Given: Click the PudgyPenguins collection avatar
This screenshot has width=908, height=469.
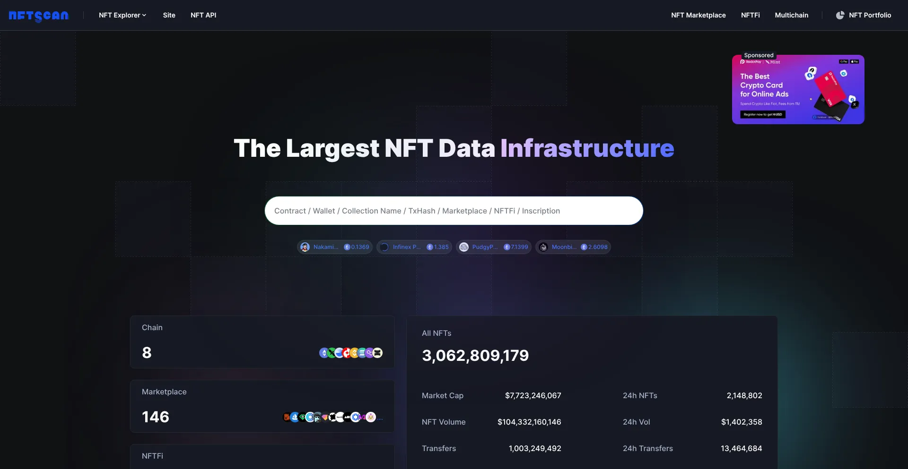Looking at the screenshot, I should click(464, 247).
